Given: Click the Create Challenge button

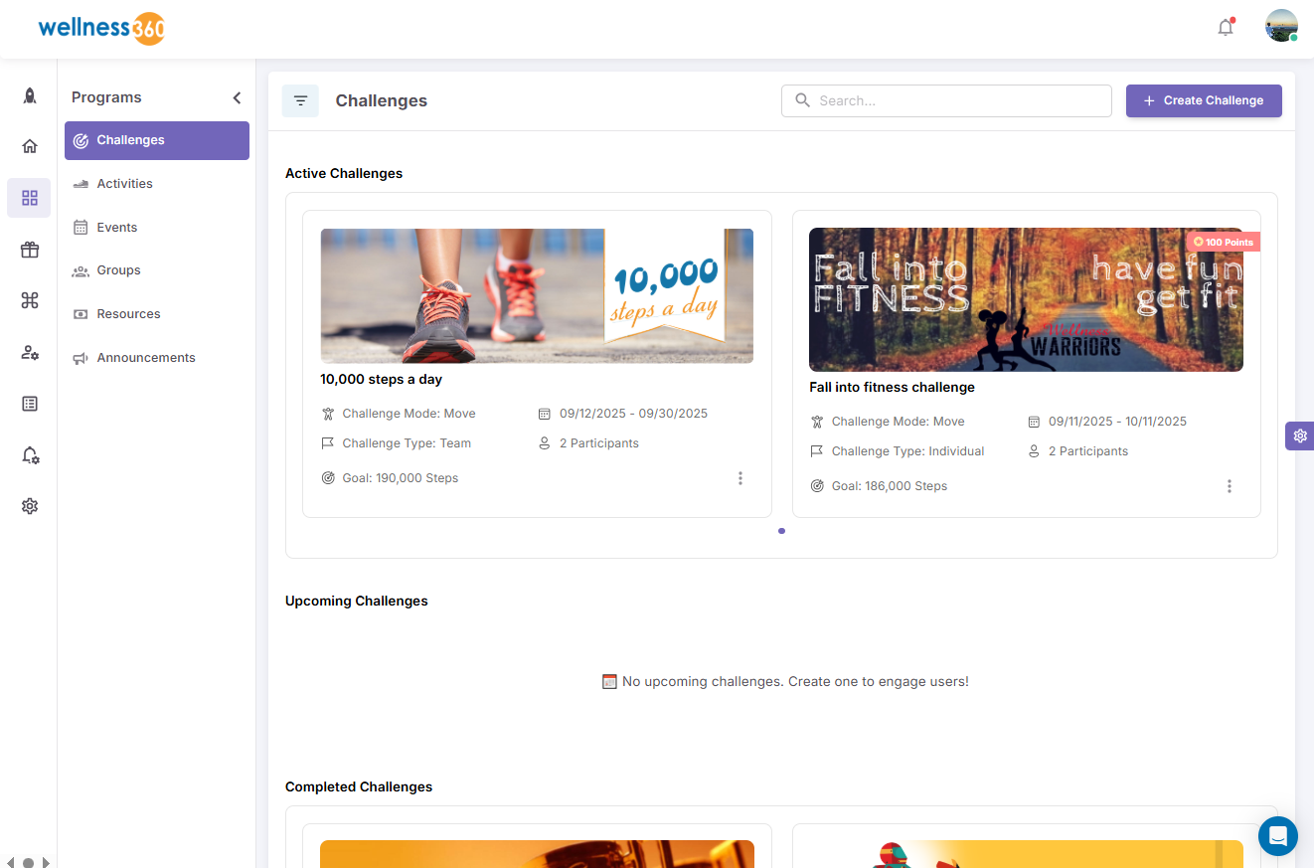Looking at the screenshot, I should pos(1204,100).
